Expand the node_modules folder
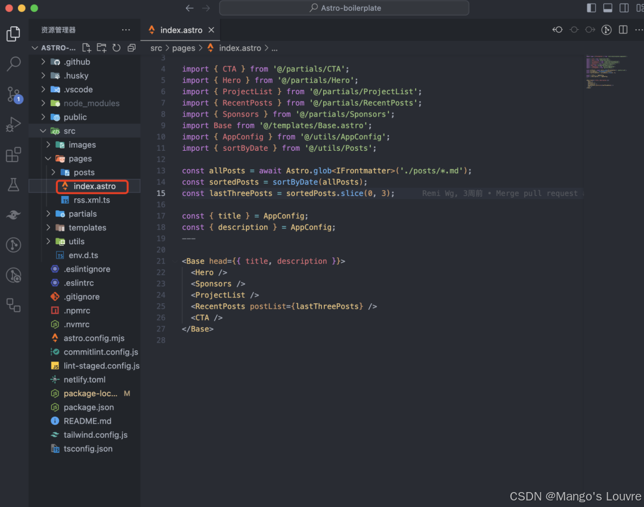 pos(91,103)
